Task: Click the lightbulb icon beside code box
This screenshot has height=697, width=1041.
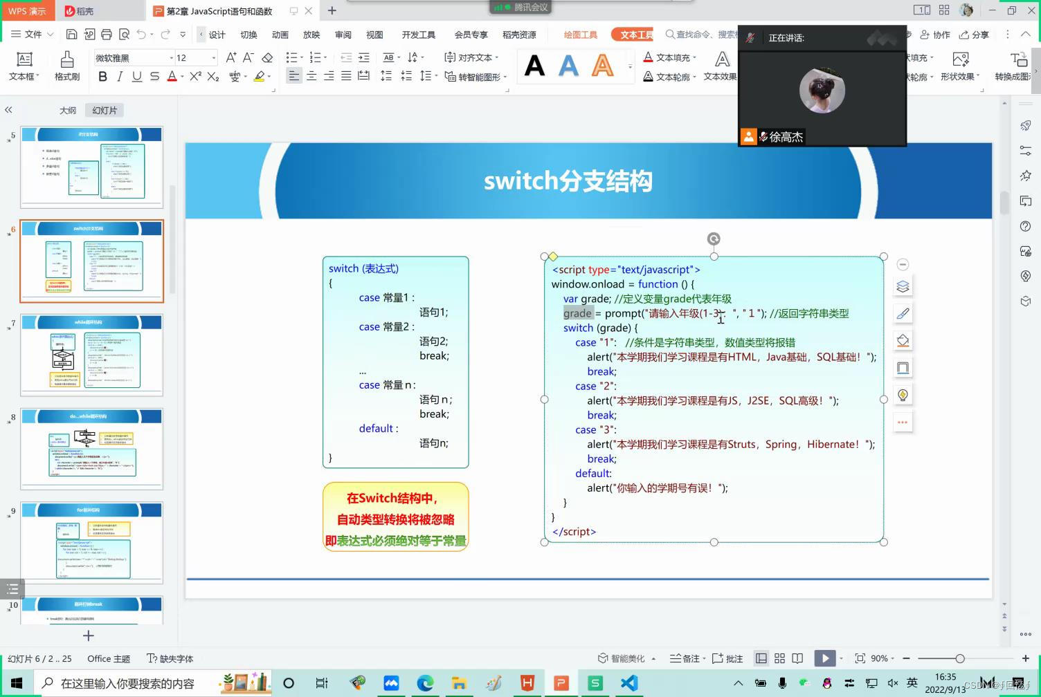Action: pyautogui.click(x=903, y=395)
